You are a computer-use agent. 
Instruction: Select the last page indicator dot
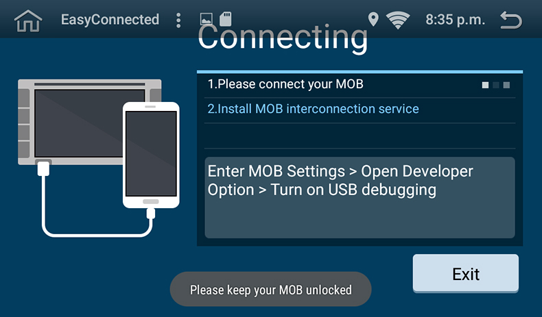coord(506,85)
